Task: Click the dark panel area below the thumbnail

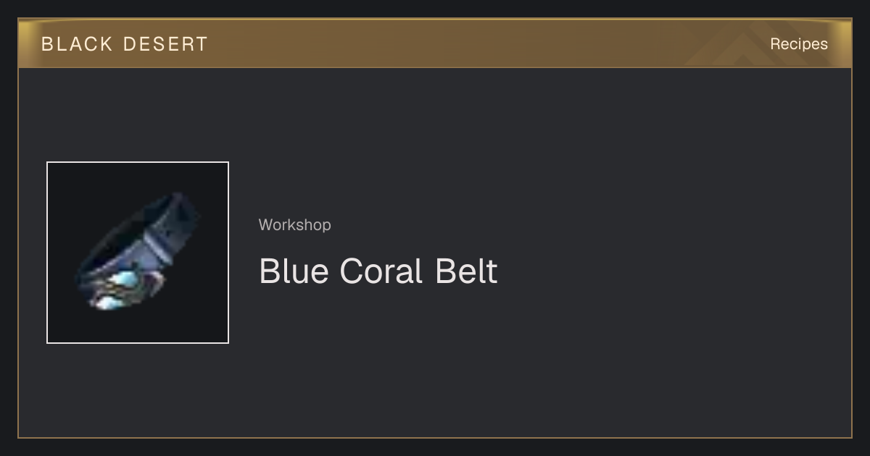Action: pos(138,389)
